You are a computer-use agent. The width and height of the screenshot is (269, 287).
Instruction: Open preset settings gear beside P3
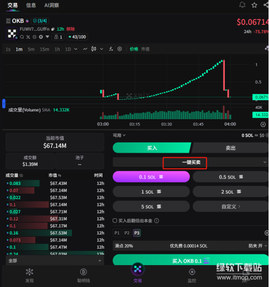click(x=267, y=233)
